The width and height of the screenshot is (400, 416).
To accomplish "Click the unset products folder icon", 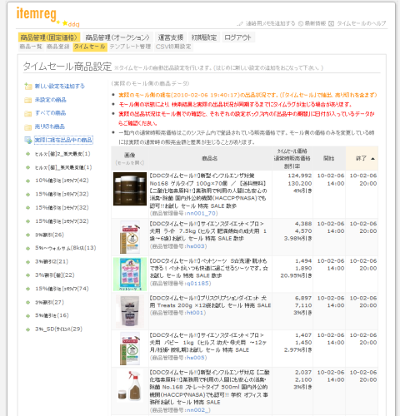I will coord(27,100).
